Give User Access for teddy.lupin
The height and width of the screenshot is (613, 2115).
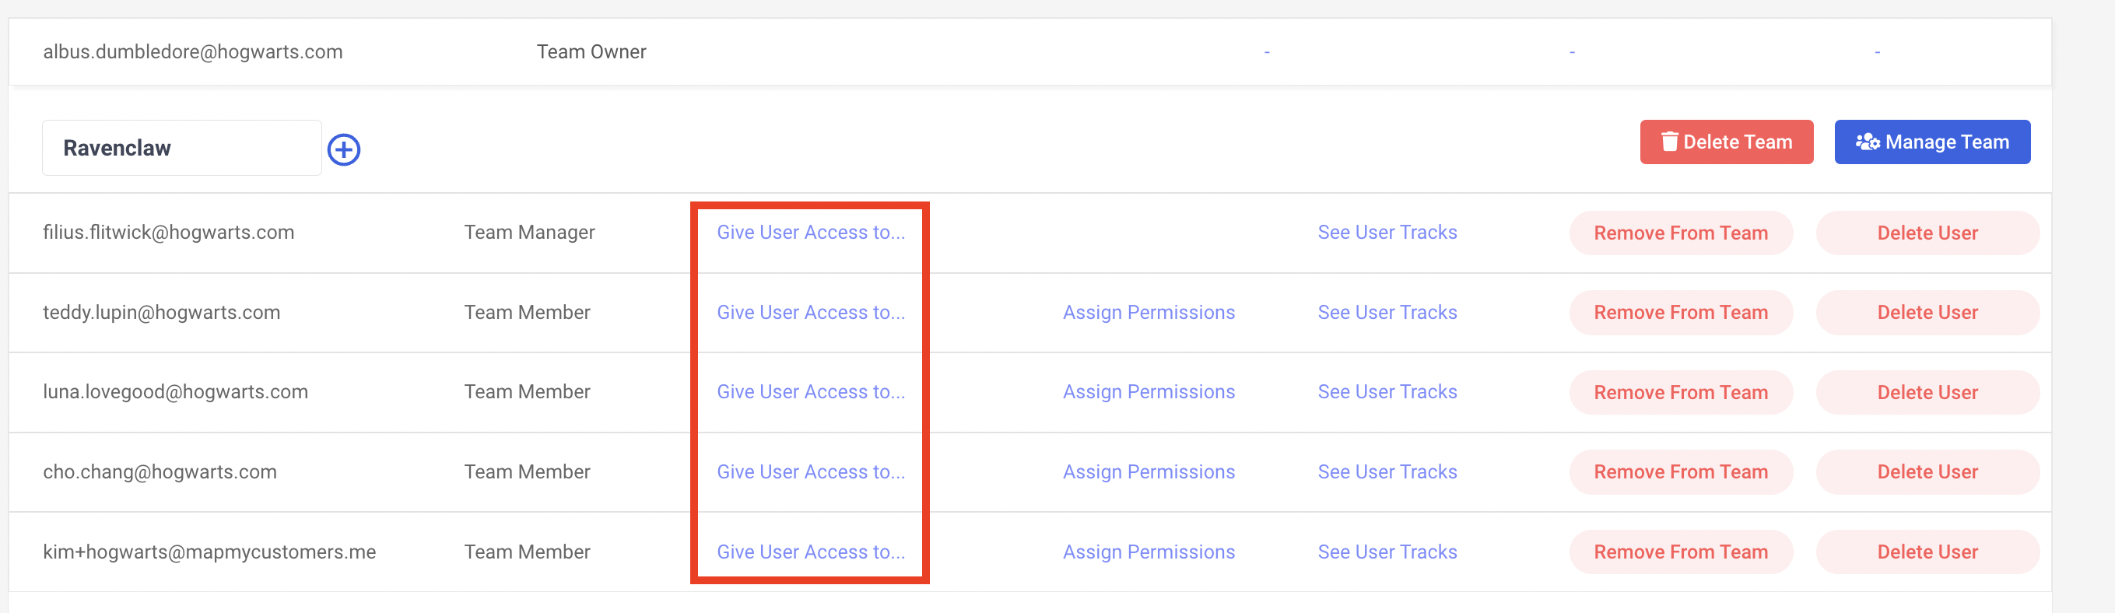pyautogui.click(x=811, y=313)
